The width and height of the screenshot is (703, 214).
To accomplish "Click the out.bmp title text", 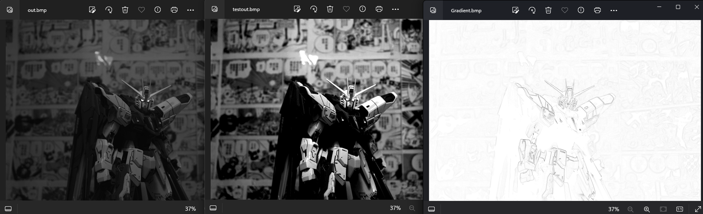I will click(x=37, y=10).
